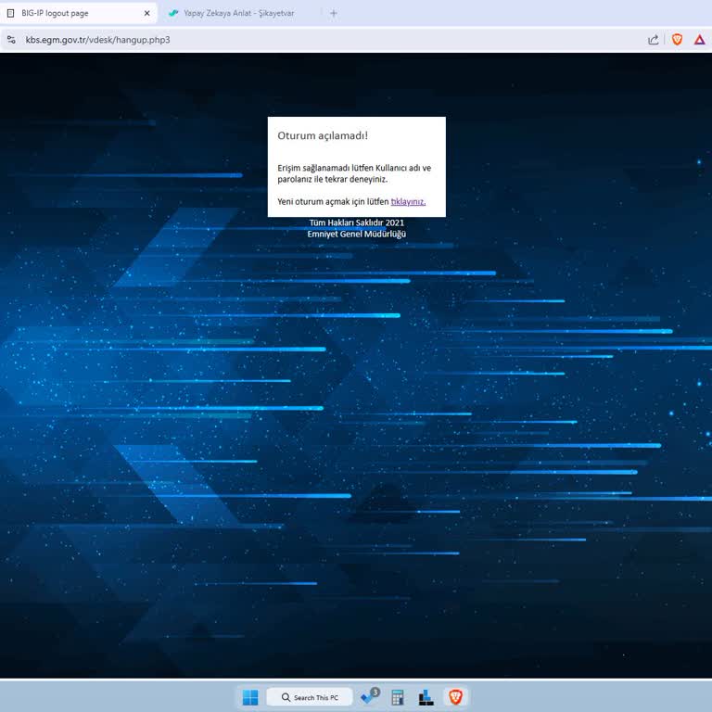Screen dimensions: 712x712
Task: Click the Brave Shields lion icon
Action: click(x=677, y=40)
